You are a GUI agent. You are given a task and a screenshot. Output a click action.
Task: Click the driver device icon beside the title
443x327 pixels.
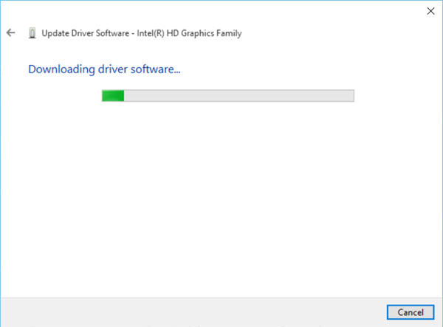pyautogui.click(x=32, y=33)
